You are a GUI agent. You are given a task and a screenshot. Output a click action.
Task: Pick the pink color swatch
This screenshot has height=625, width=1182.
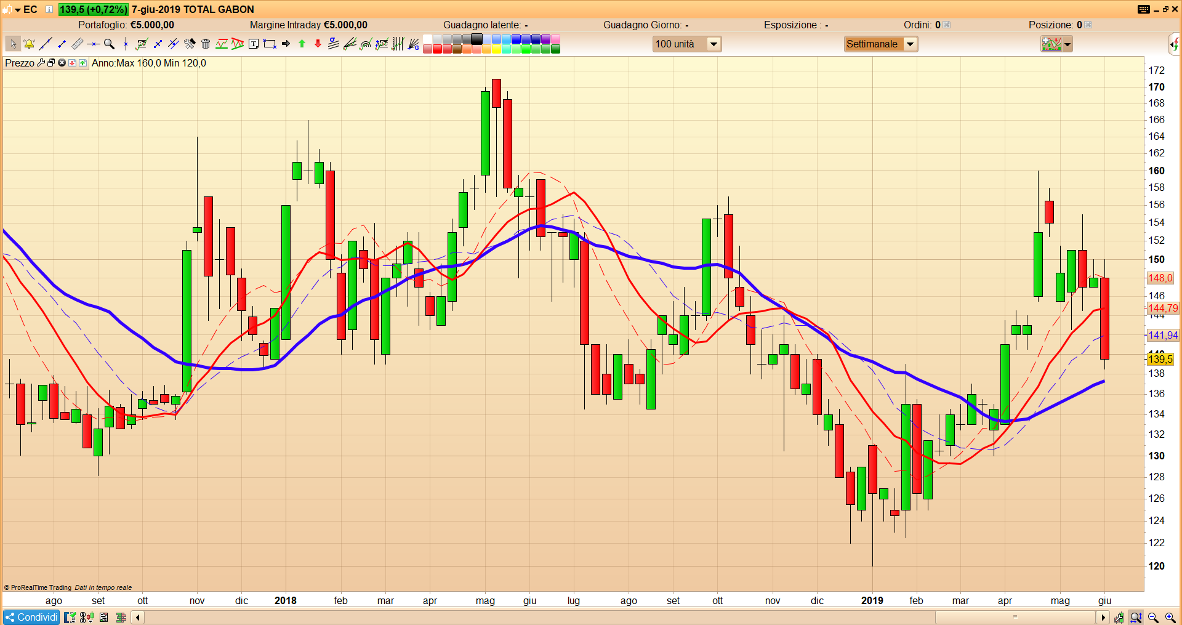555,39
